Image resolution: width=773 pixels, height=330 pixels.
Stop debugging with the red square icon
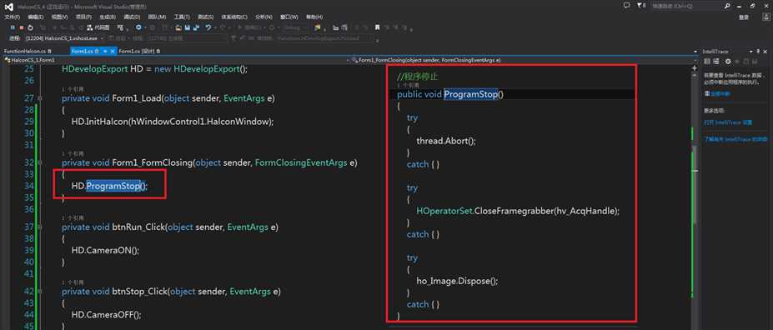click(21, 27)
